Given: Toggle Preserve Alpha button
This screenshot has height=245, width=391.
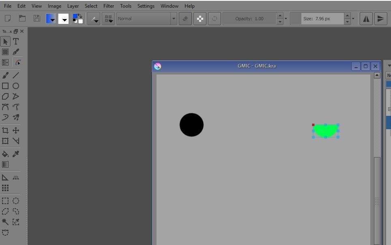Looking at the screenshot, I should coord(200,19).
